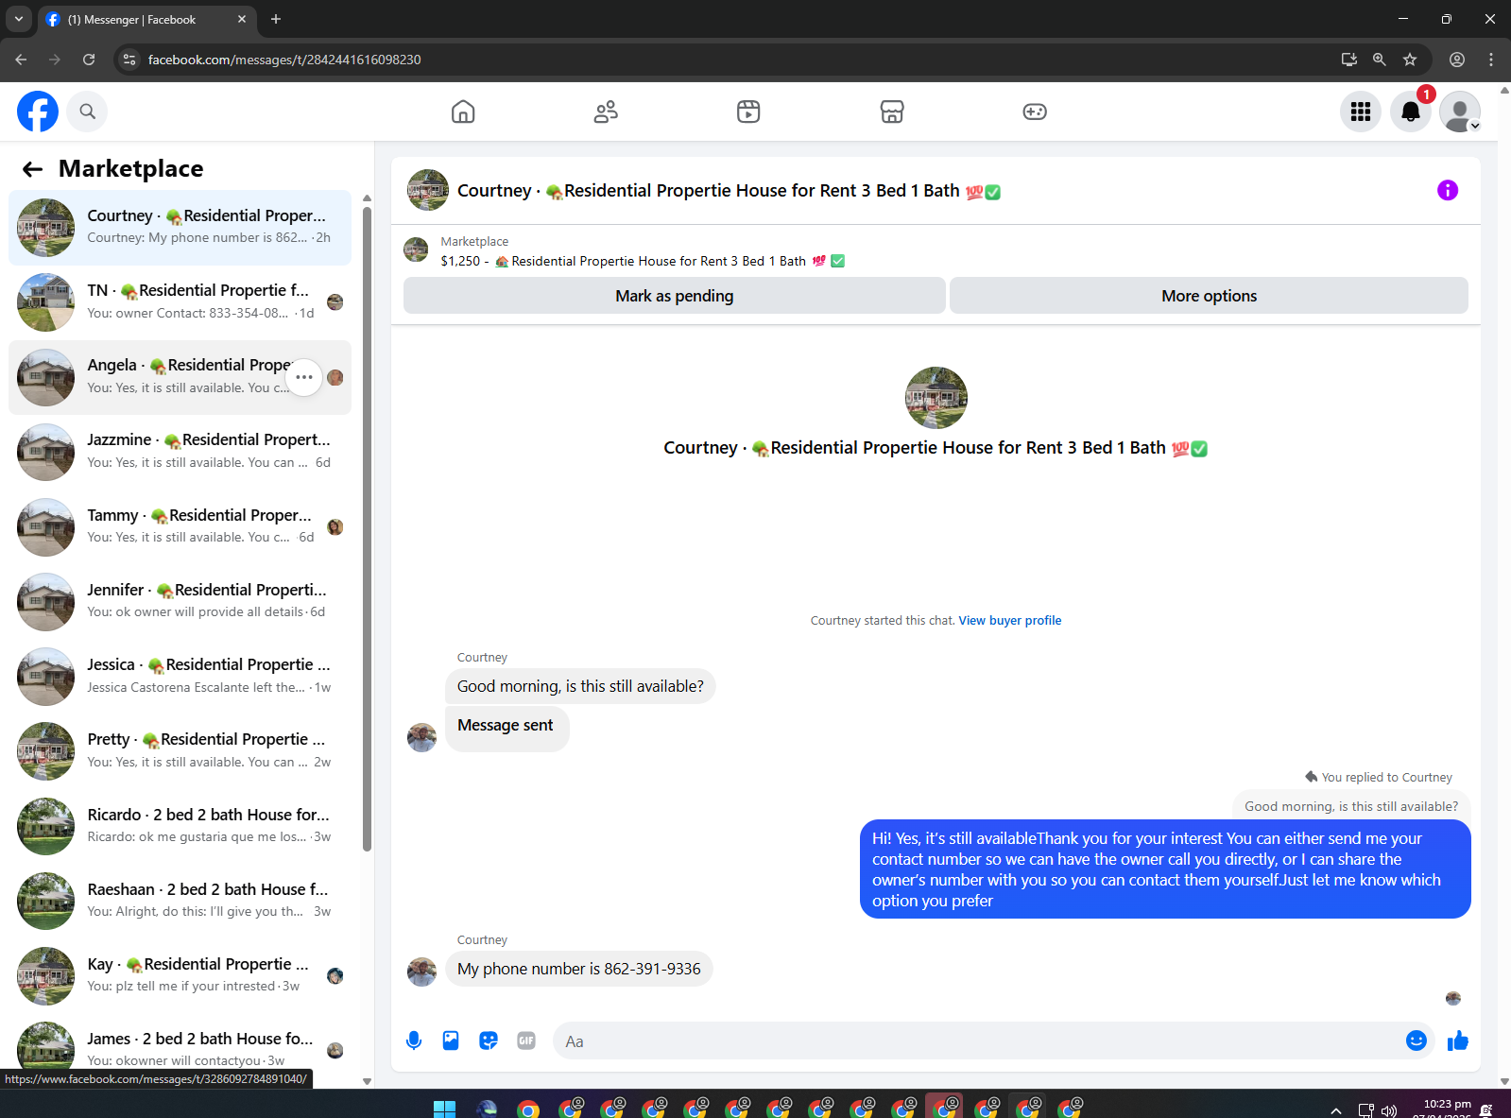Choose a GIF

(526, 1041)
